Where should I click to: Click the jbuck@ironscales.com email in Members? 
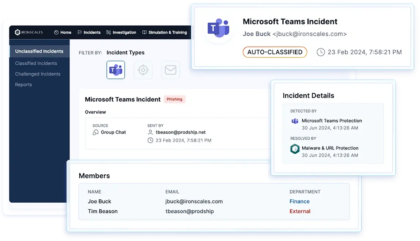[x=194, y=201]
